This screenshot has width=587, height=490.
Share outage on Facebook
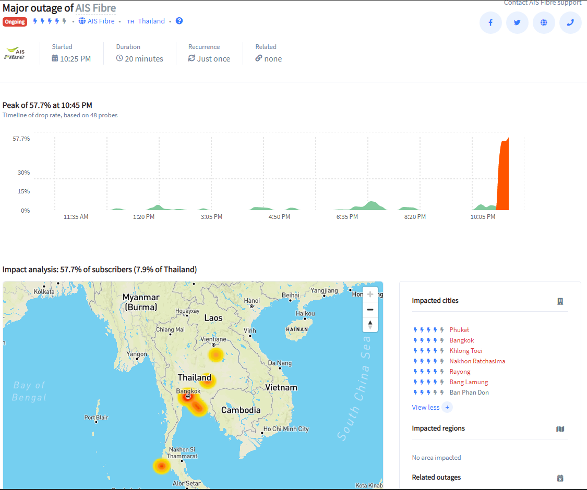[x=490, y=22]
